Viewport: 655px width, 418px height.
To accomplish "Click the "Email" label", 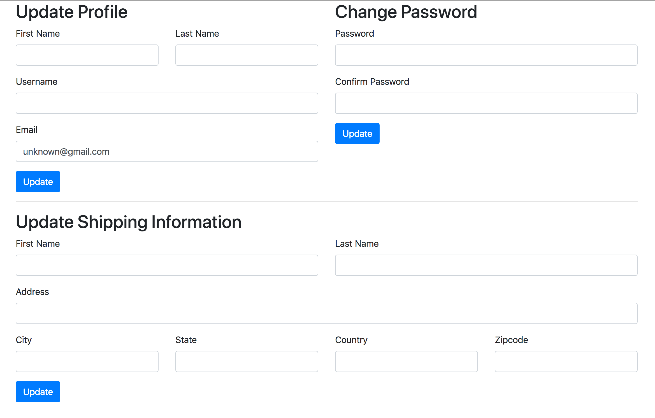I will point(27,130).
